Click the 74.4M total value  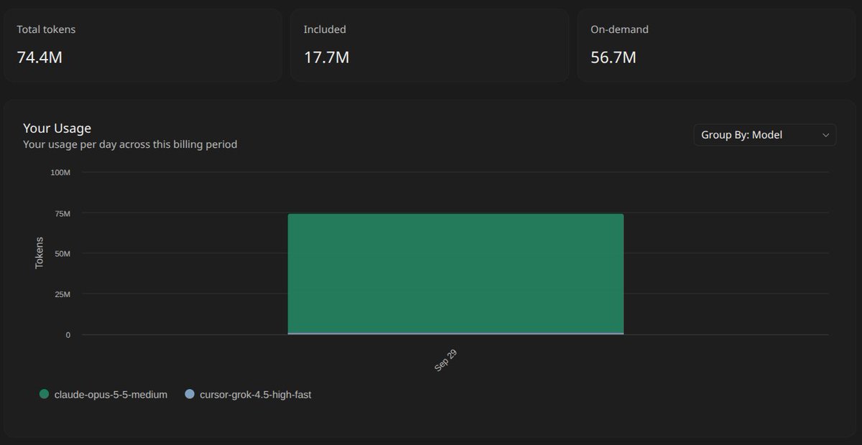coord(40,57)
